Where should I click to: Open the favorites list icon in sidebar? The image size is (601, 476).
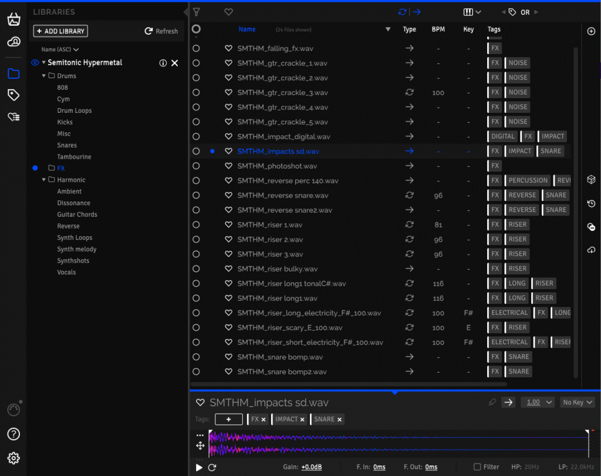tap(13, 117)
